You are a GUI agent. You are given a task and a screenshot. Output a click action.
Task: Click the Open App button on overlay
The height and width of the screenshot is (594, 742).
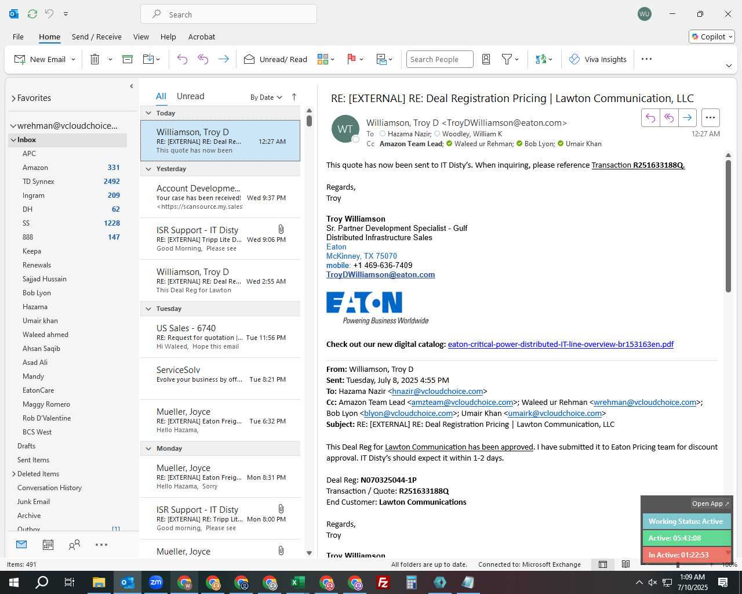[711, 504]
